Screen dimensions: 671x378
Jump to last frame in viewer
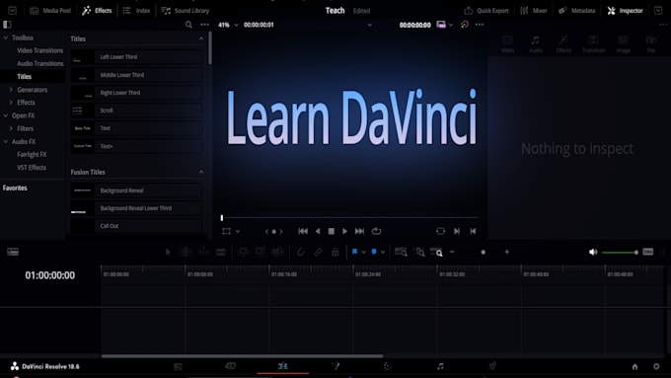(359, 231)
